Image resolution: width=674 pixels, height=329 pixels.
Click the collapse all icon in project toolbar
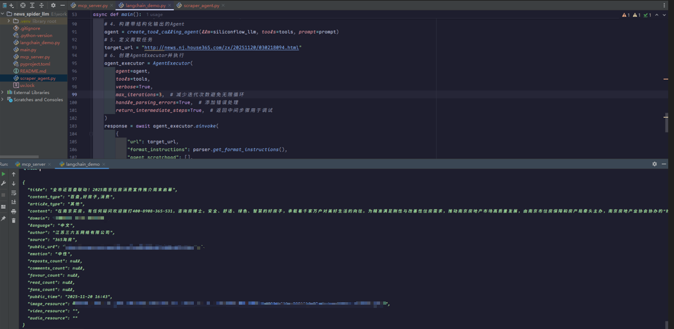(42, 6)
